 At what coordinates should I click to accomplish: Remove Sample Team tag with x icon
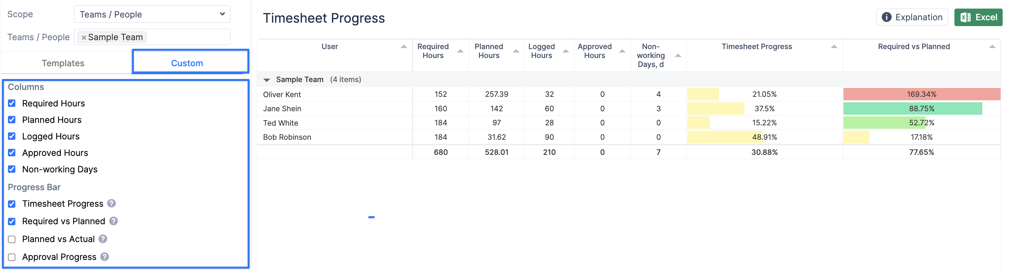coord(84,37)
